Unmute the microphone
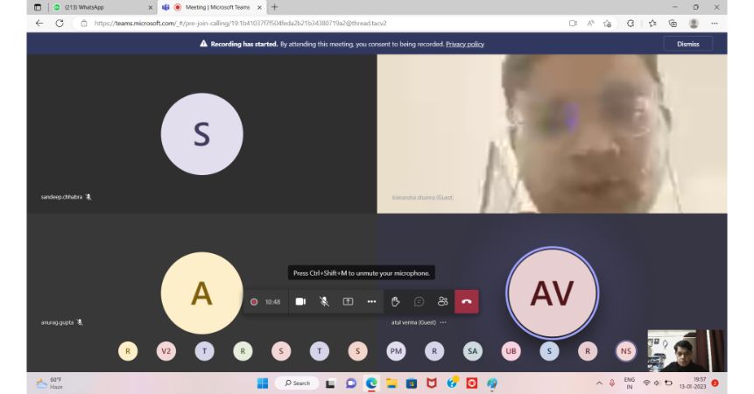Viewport: 754px width, 394px height. click(324, 301)
